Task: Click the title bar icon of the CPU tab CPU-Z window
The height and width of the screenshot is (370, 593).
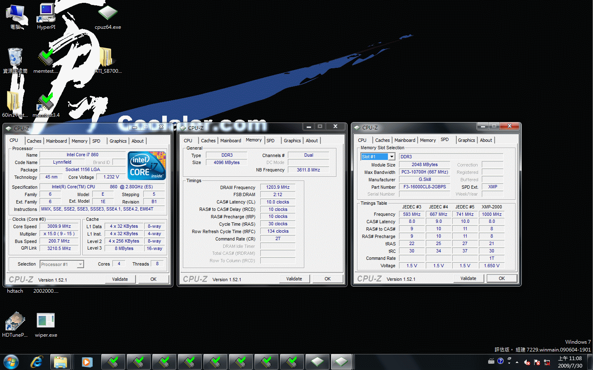Action: [x=8, y=128]
